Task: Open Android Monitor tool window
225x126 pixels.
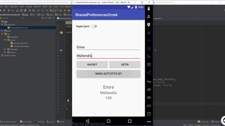Action: 8,122
